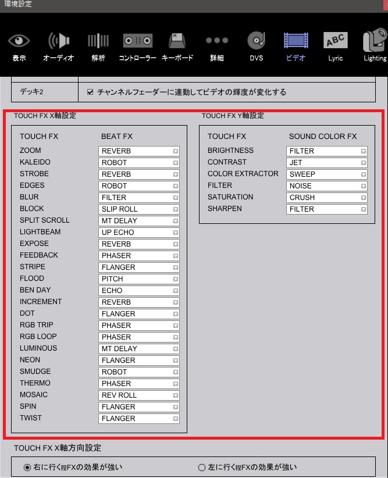The image size is (388, 478).
Task: Open the RGB LOOP Beat FX dropdown
Action: tap(139, 337)
